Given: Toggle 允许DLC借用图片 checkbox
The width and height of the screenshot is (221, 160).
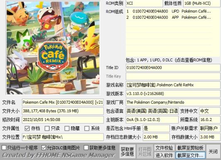Looking at the screenshot, I should (44, 148).
